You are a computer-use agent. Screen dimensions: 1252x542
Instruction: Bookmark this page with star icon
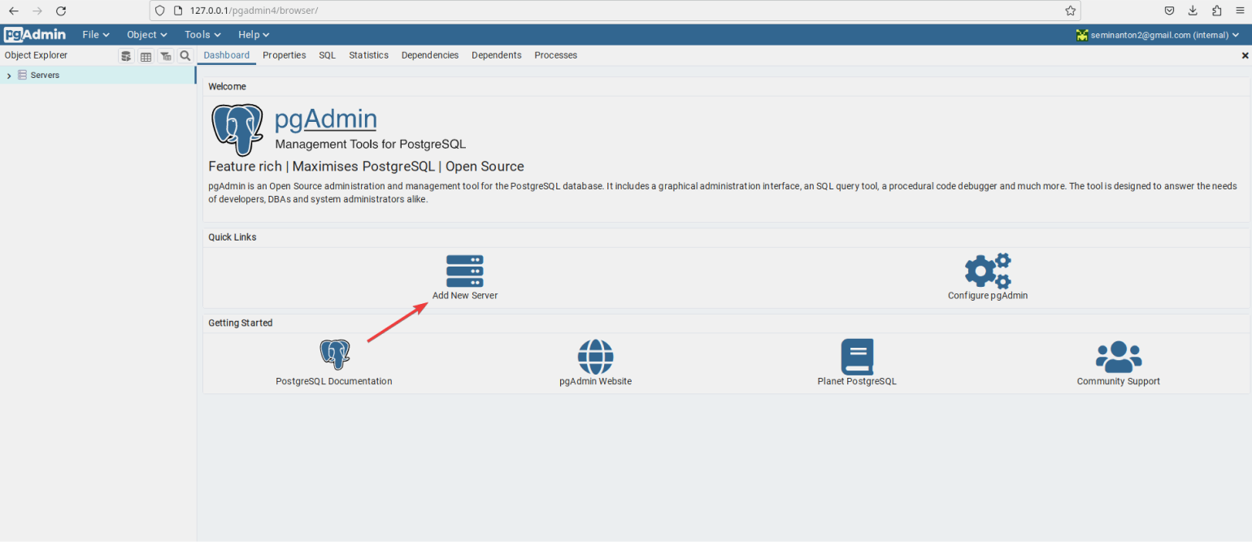(1071, 11)
